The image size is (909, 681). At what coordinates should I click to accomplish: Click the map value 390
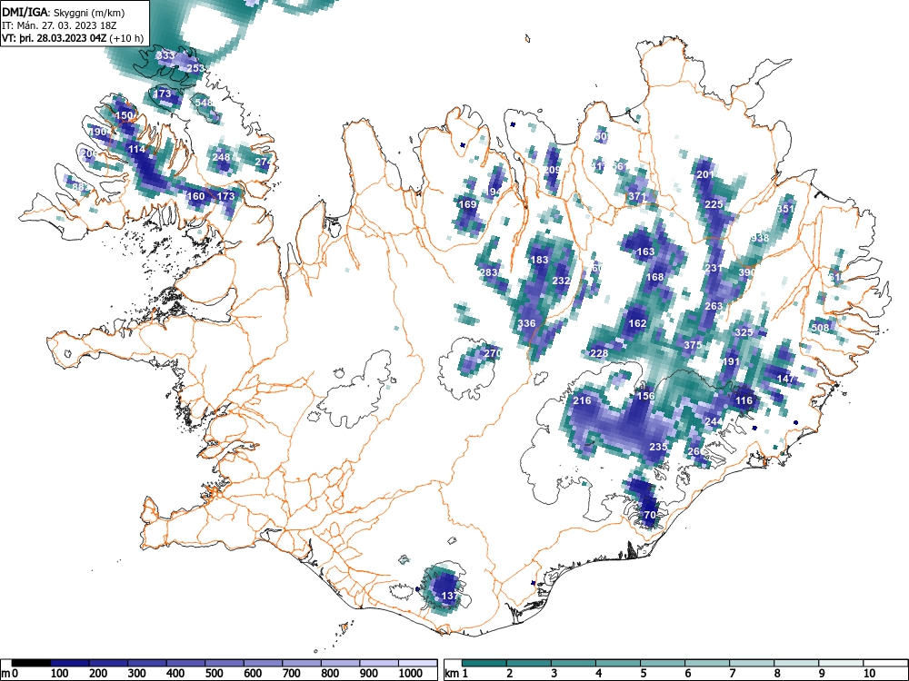[747, 272]
